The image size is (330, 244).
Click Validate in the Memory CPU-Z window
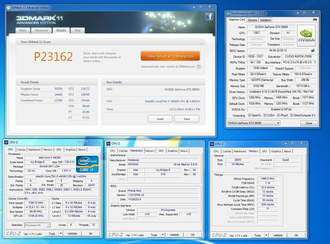click(278, 235)
